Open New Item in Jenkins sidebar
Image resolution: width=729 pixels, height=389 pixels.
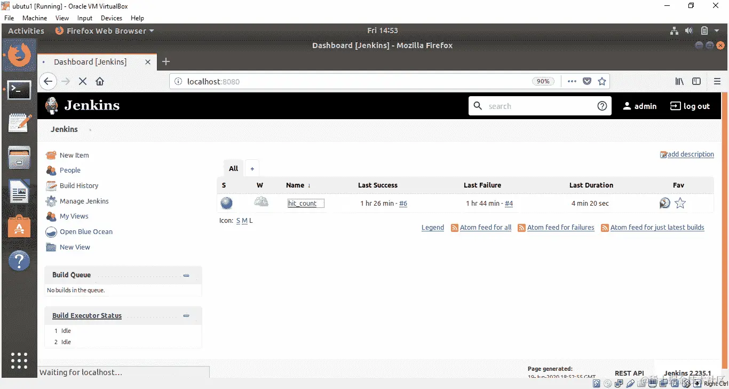[74, 155]
